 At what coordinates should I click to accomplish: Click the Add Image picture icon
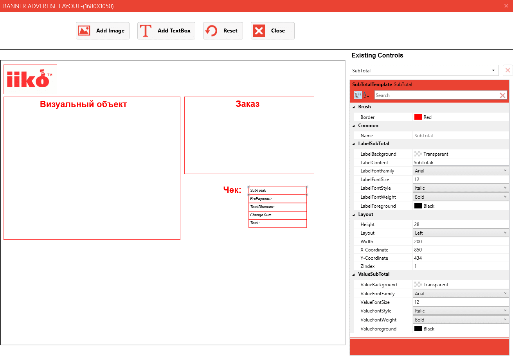click(84, 31)
